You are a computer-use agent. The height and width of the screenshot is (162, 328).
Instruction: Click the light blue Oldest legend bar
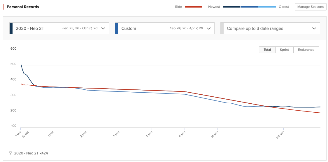267,7
